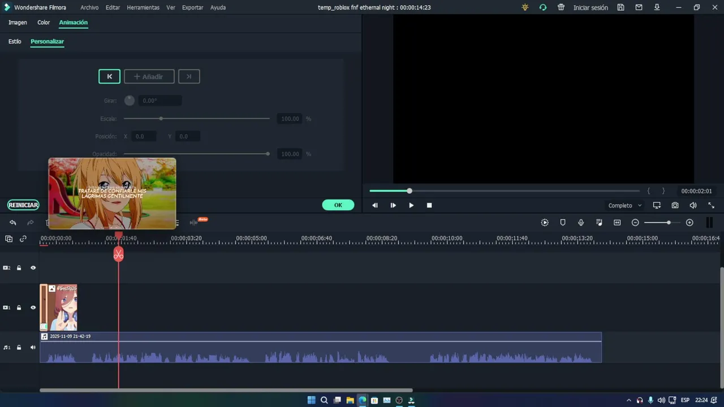Open Archivo menu

(89, 7)
